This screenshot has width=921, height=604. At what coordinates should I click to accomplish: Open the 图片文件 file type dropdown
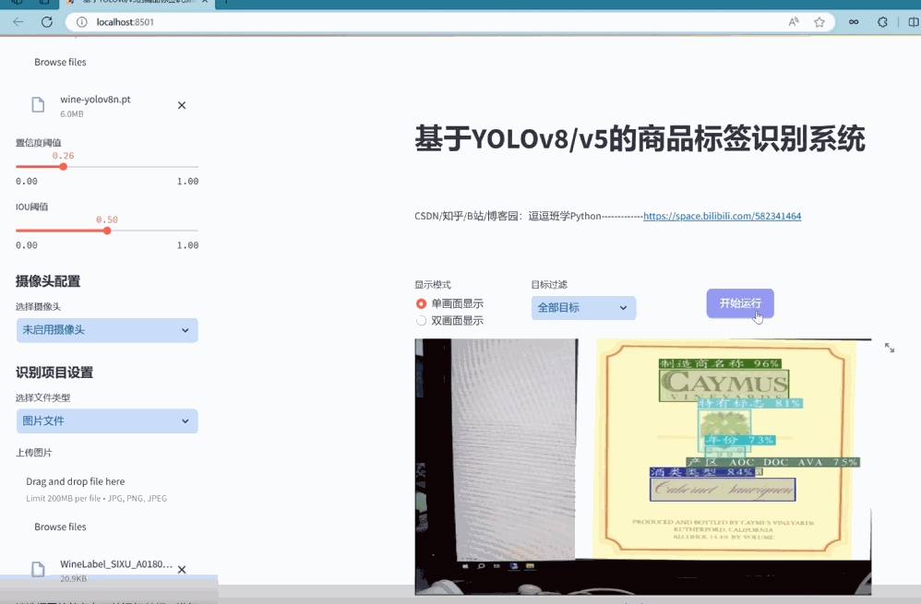[107, 420]
